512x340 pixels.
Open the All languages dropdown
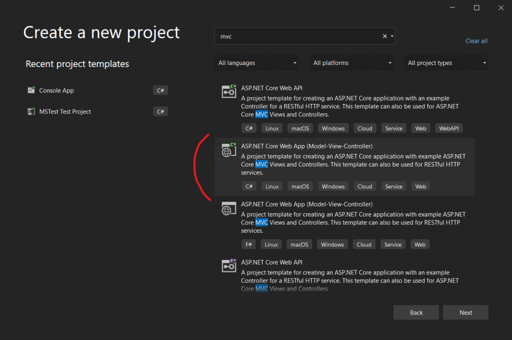257,63
